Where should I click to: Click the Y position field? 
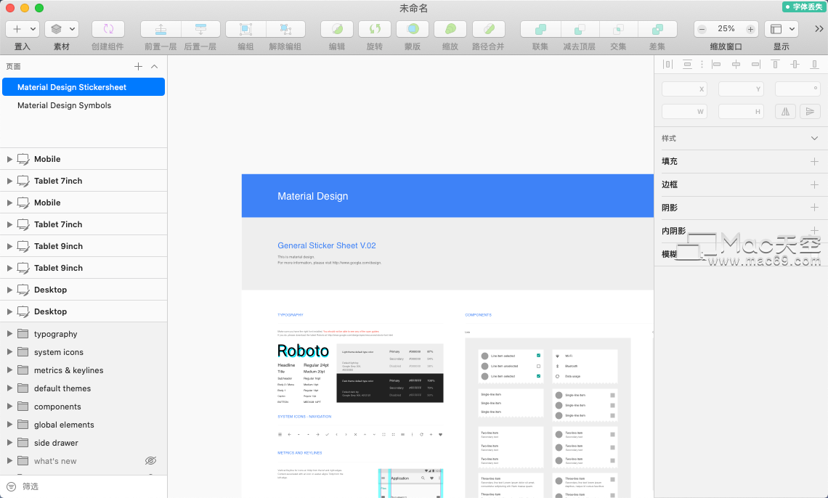pos(741,89)
